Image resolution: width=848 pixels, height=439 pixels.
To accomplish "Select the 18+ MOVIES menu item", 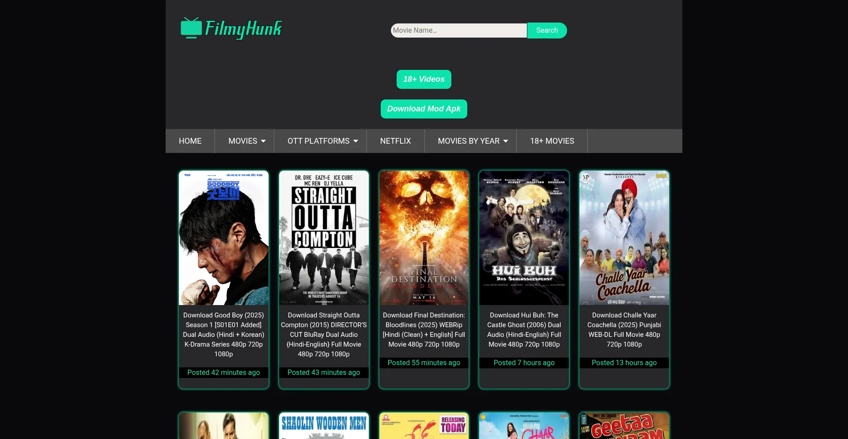I will coord(552,141).
